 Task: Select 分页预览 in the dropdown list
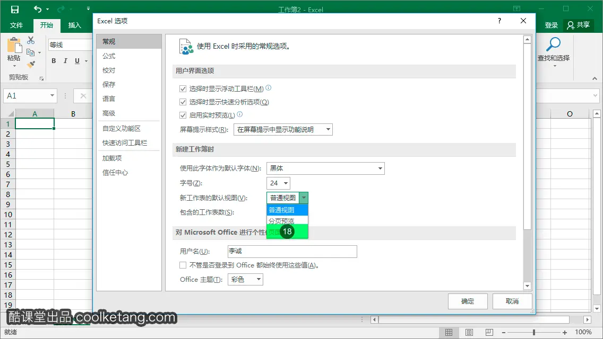[287, 221]
